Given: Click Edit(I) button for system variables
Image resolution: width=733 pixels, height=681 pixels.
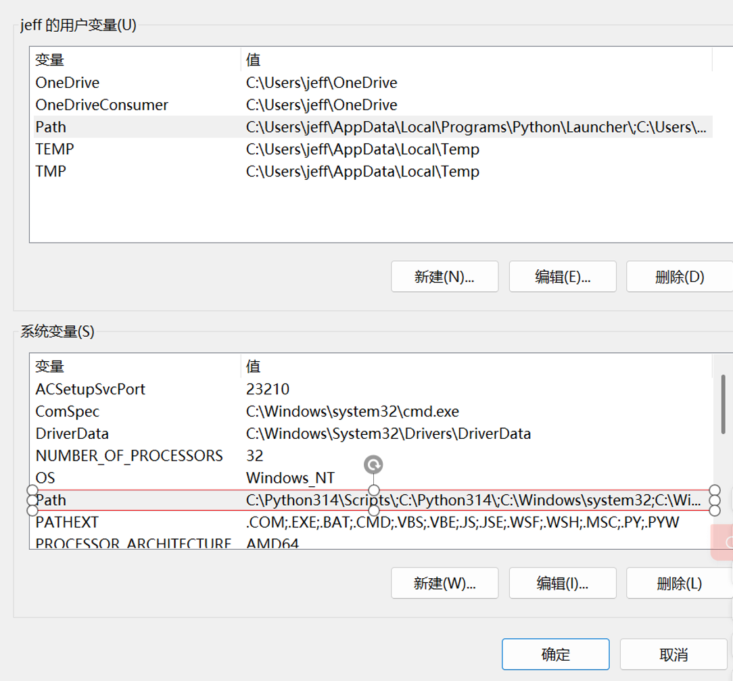Looking at the screenshot, I should coord(563,584).
